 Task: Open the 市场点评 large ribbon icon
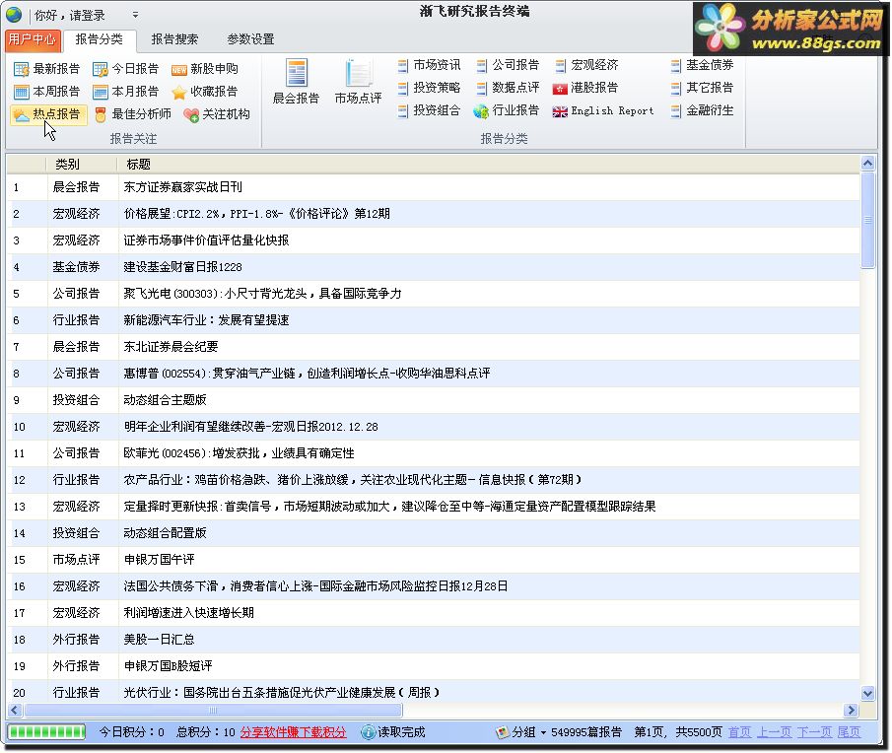pyautogui.click(x=358, y=82)
